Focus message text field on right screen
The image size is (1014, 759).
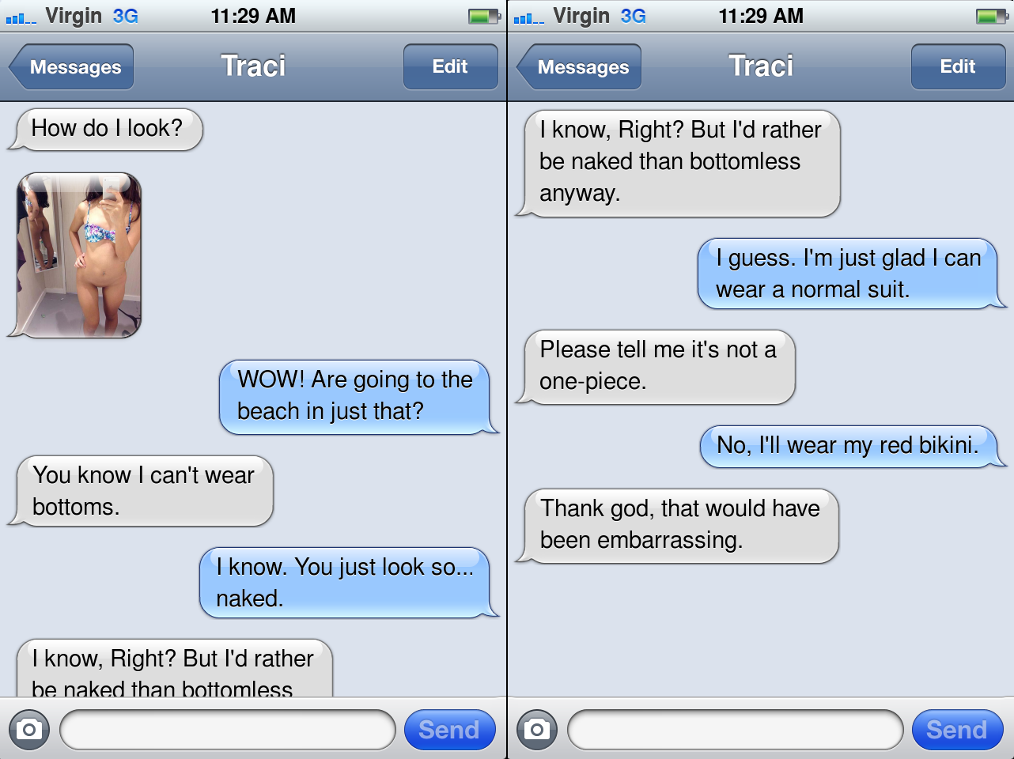point(736,729)
